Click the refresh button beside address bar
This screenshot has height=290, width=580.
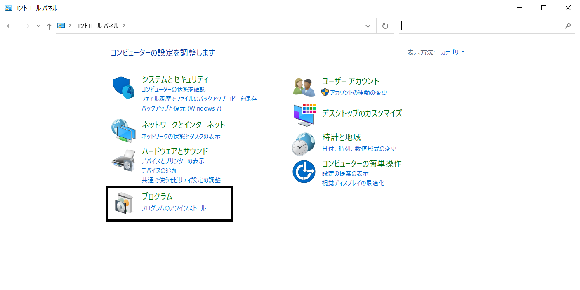pyautogui.click(x=385, y=26)
